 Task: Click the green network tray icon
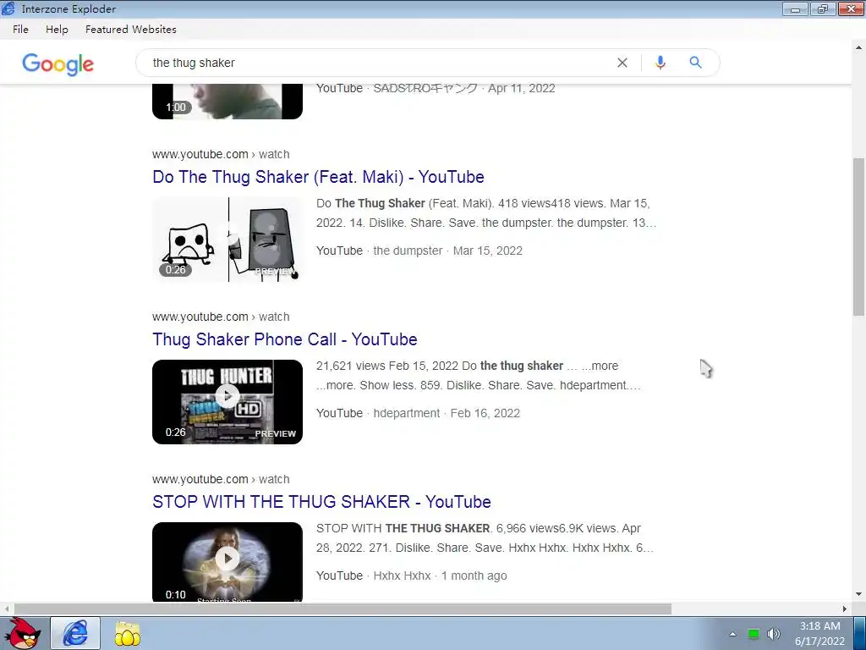[754, 634]
